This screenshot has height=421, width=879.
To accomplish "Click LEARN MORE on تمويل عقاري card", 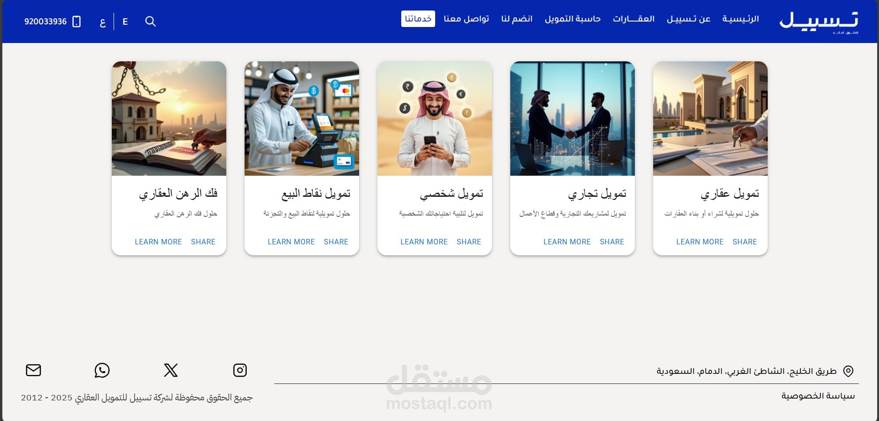I will pyautogui.click(x=700, y=242).
